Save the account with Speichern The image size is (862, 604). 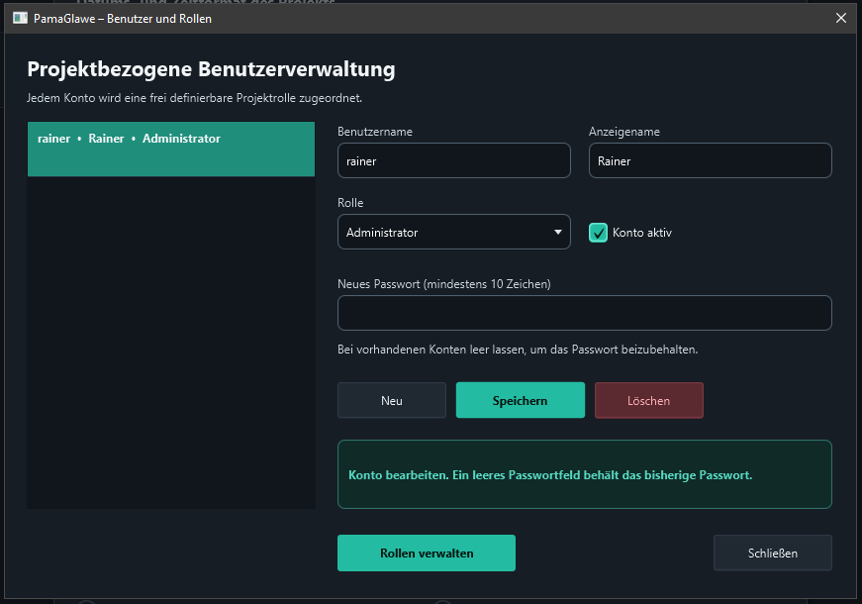[x=520, y=400]
